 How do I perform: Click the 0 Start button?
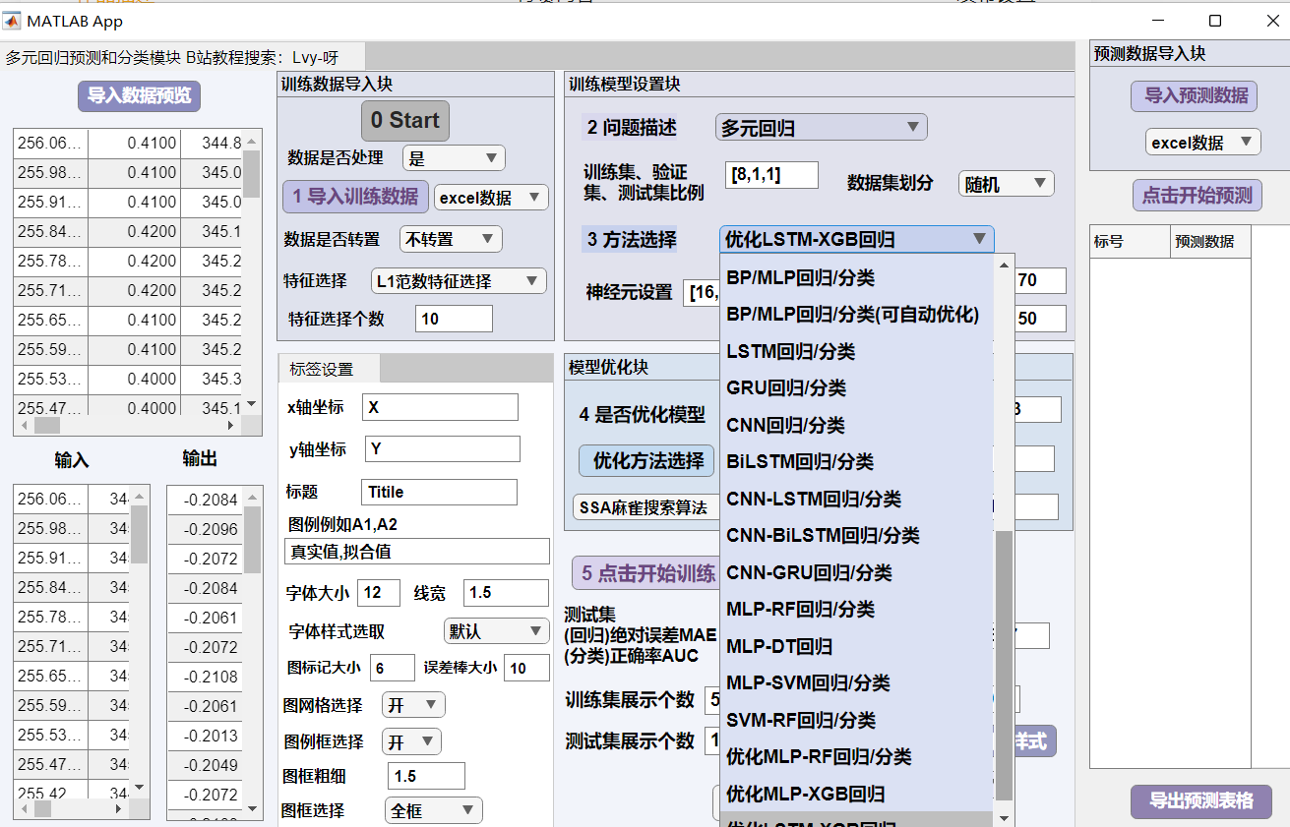[x=404, y=121]
